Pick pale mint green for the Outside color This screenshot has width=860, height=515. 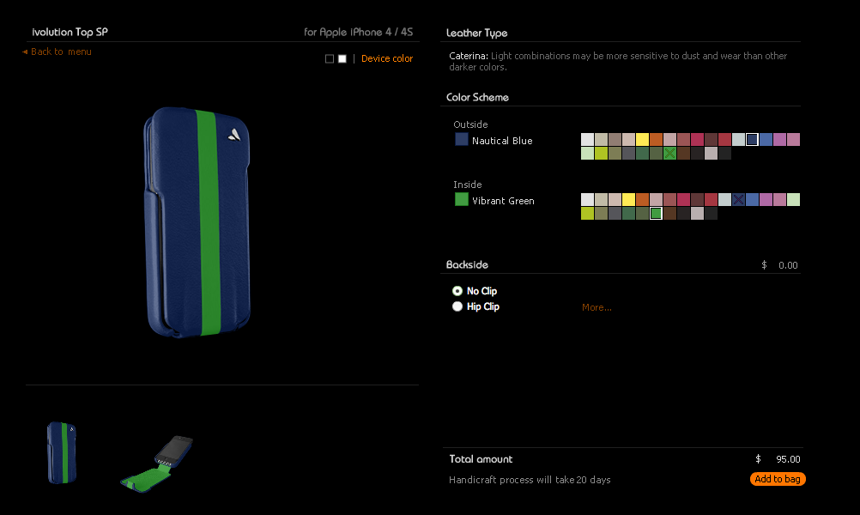[587, 153]
